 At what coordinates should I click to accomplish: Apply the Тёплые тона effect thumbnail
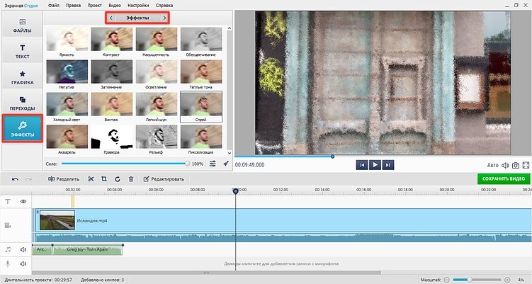tap(201, 72)
